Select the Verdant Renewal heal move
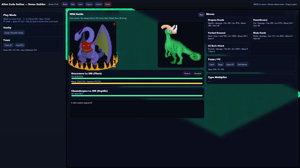 [x=228, y=36]
